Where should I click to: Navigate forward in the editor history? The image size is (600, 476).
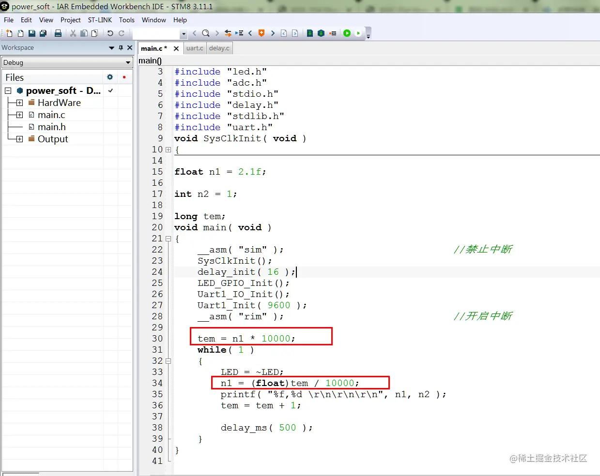[x=295, y=33]
